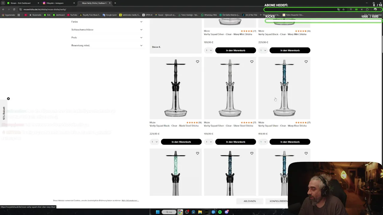Screen dimensions: 383x215
Task: Heart the Varity Squad Silver Wavy Blue Shisha
Action: pyautogui.click(x=306, y=62)
